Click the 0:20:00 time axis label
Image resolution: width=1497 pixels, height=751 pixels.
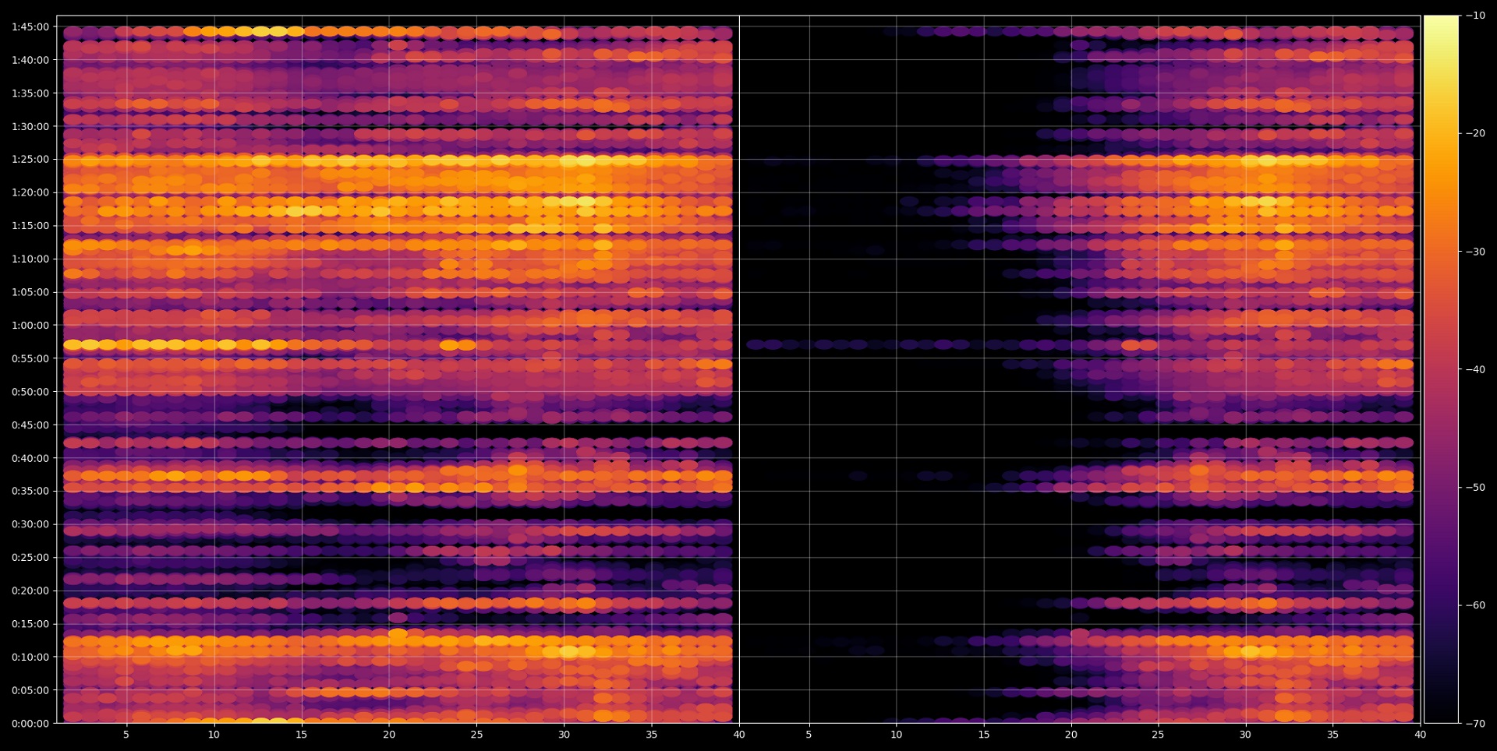[30, 591]
